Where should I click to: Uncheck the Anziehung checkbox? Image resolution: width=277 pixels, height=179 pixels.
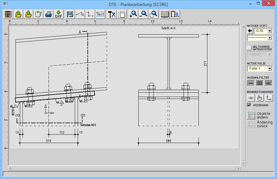249,105
